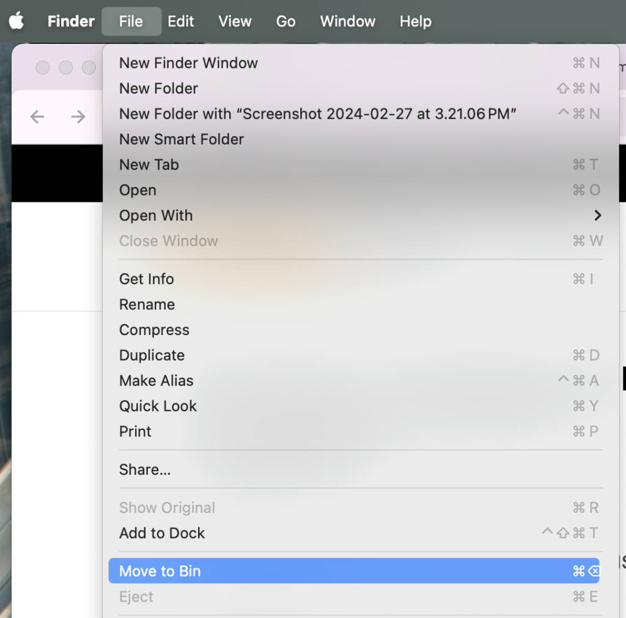
Task: Select New Smart Folder
Action: (181, 139)
